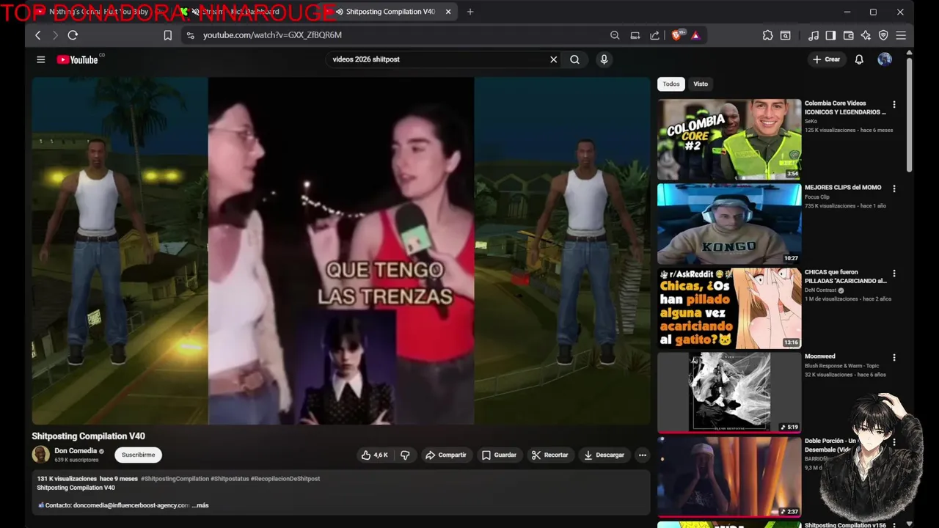Image resolution: width=939 pixels, height=528 pixels.
Task: View site settings icon in the address bar
Action: pos(190,35)
